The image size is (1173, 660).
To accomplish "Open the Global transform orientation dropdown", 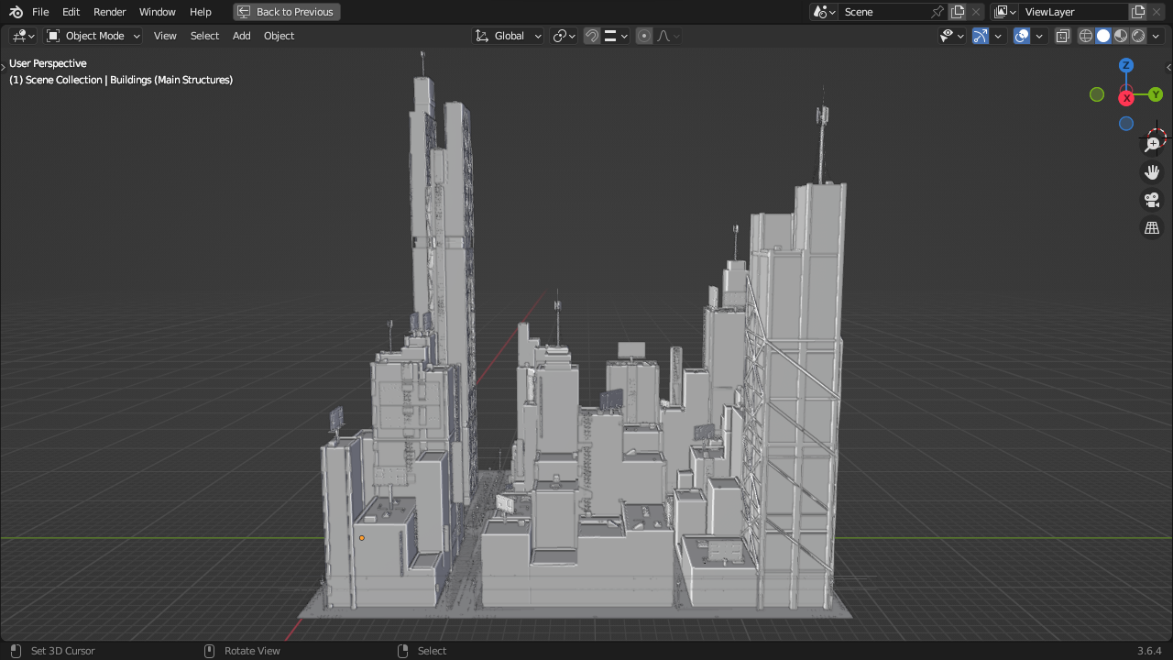I will [508, 36].
